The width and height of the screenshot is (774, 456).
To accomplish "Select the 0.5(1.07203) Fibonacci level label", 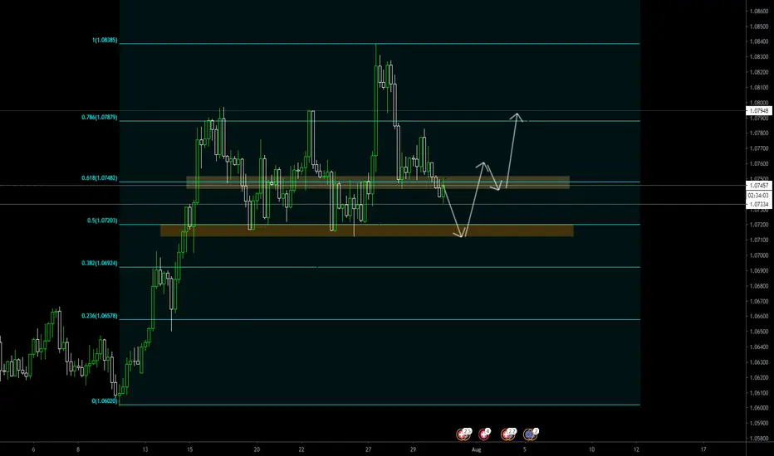I will click(x=103, y=221).
